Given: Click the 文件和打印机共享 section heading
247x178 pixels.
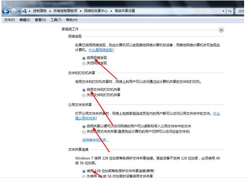Looking at the screenshot, I should 82,73.
